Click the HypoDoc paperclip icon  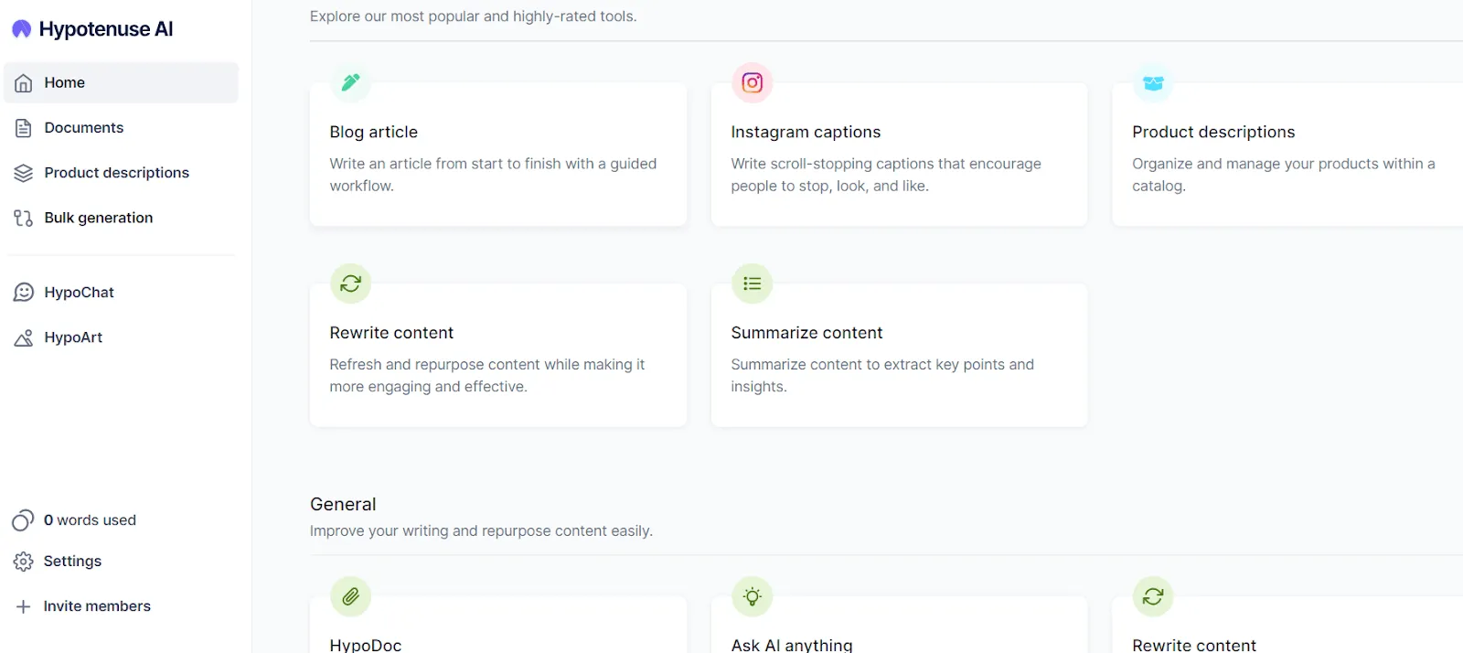tap(350, 596)
